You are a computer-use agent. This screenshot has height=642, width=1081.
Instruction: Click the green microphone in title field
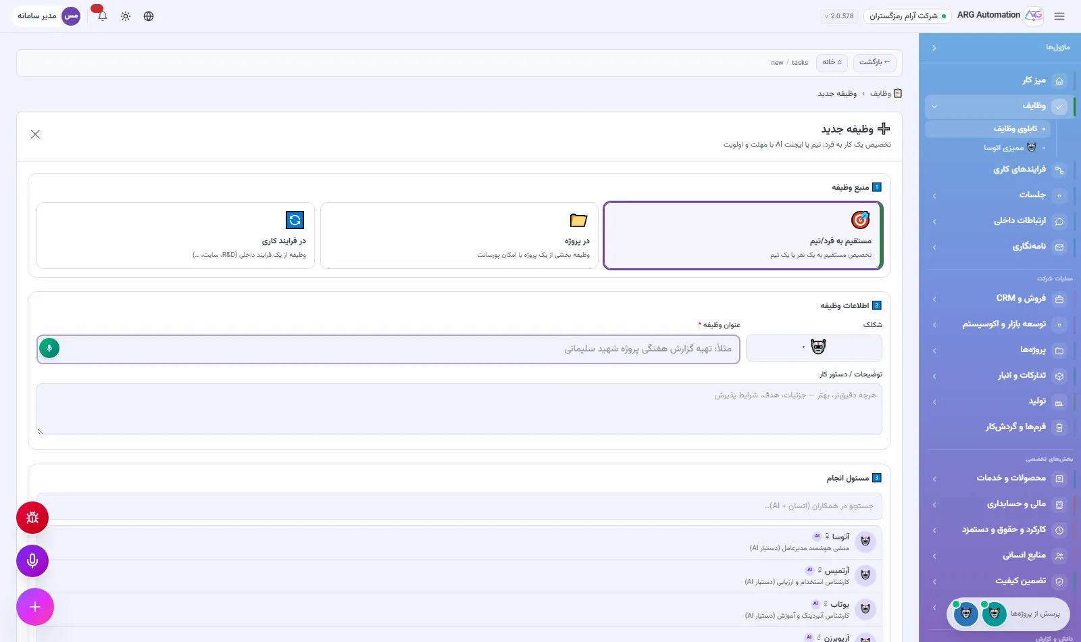click(49, 348)
